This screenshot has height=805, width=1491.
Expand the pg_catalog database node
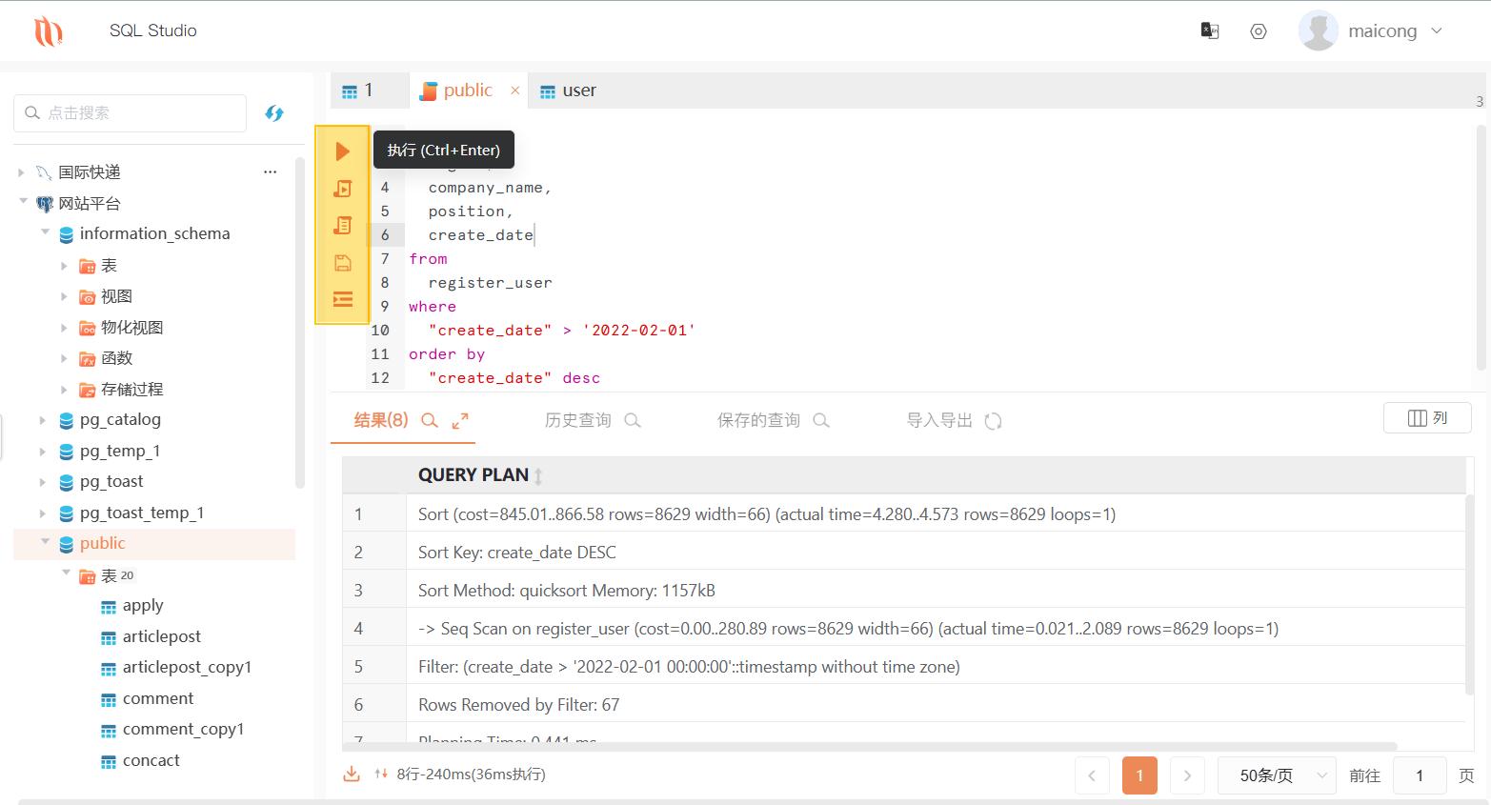click(42, 419)
